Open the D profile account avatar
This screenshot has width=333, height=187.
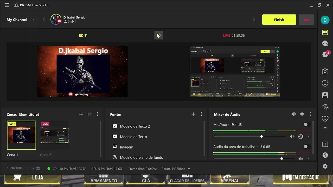(x=325, y=20)
